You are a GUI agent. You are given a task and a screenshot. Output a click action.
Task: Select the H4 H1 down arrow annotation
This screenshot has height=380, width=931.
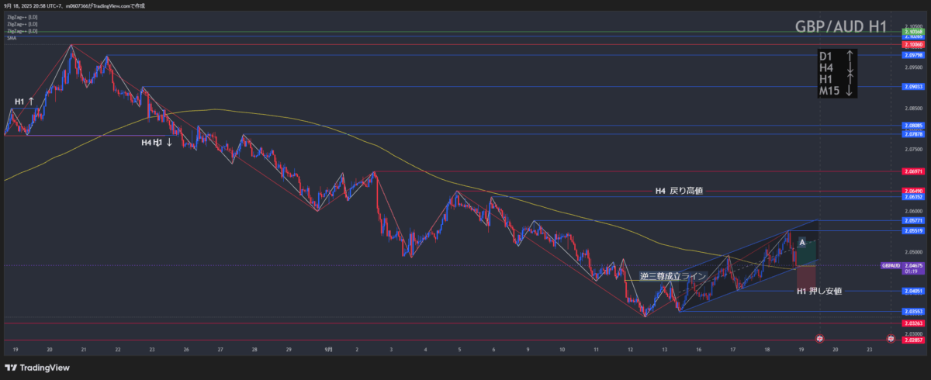click(x=157, y=143)
